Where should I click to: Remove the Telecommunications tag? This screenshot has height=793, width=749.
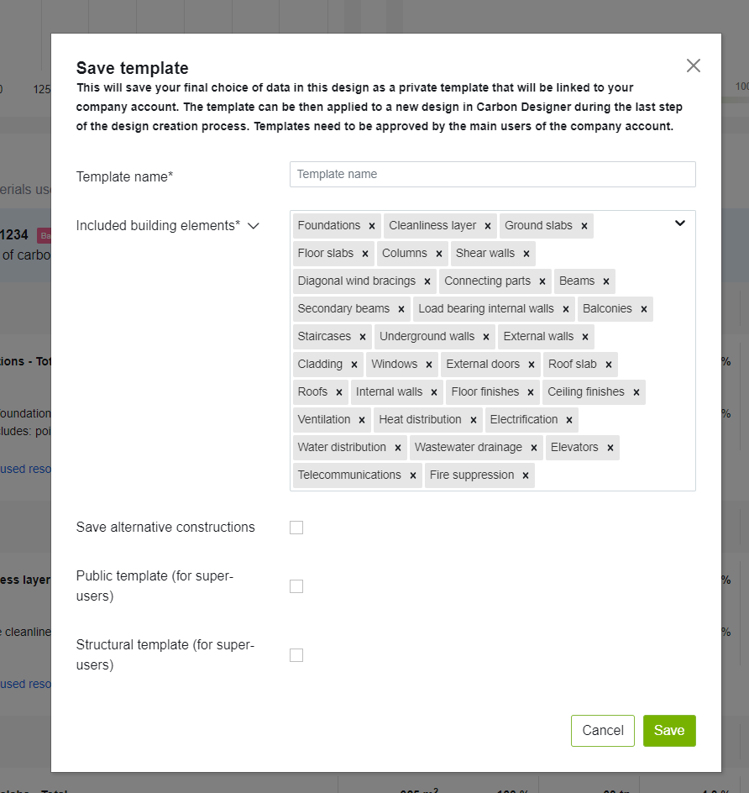point(412,475)
